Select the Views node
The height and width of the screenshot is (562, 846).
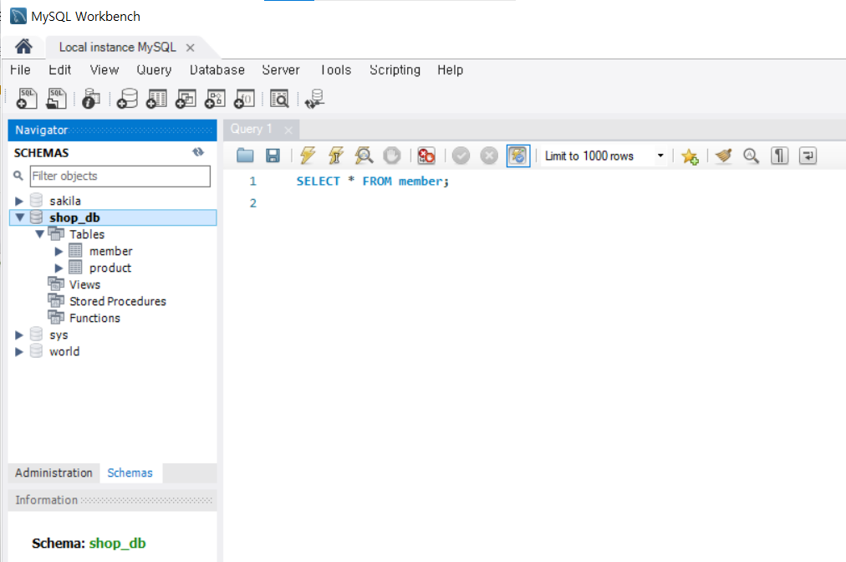[x=84, y=284]
